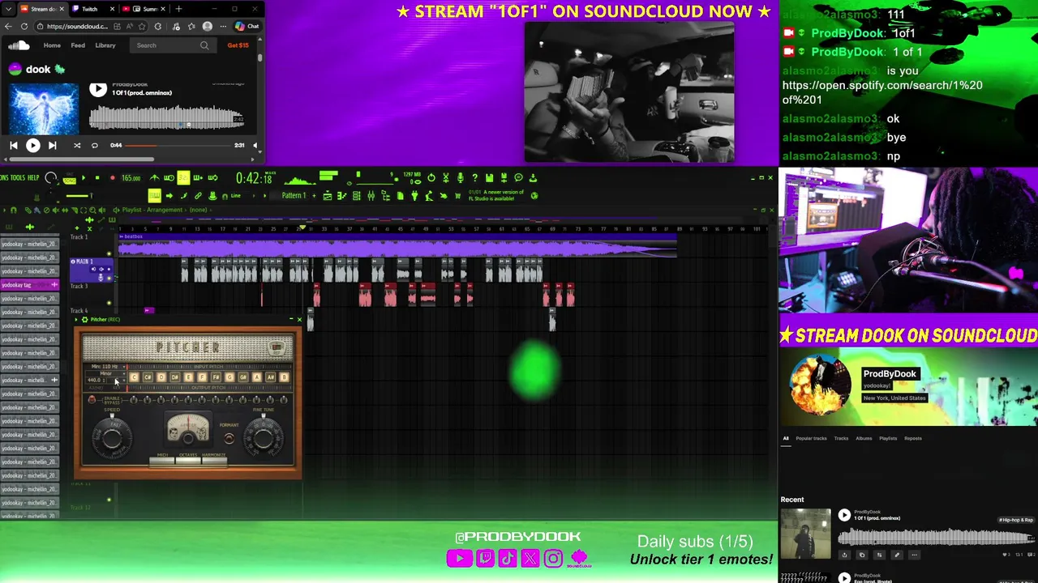Click the FL Studio save disk icon

pyautogui.click(x=489, y=177)
